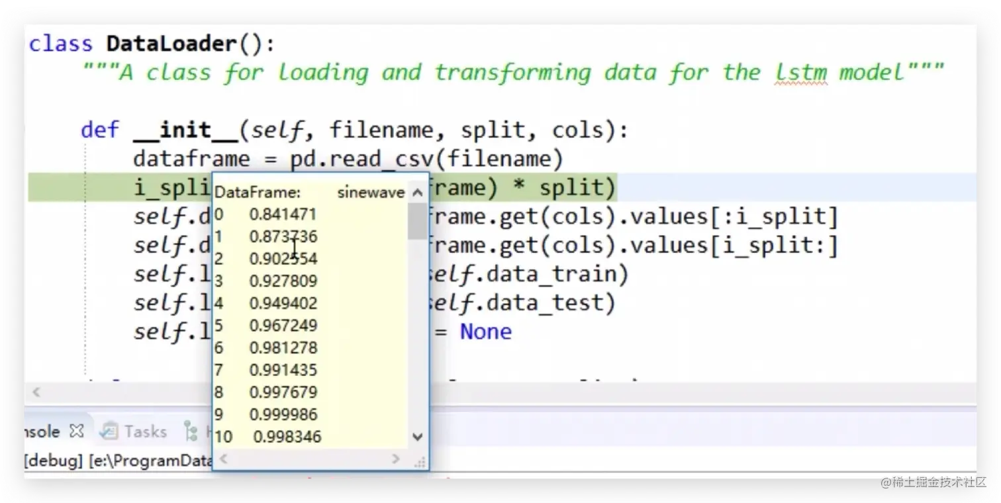
Task: Click the '[debug] [e:\ProgramData' console text
Action: tap(119, 461)
